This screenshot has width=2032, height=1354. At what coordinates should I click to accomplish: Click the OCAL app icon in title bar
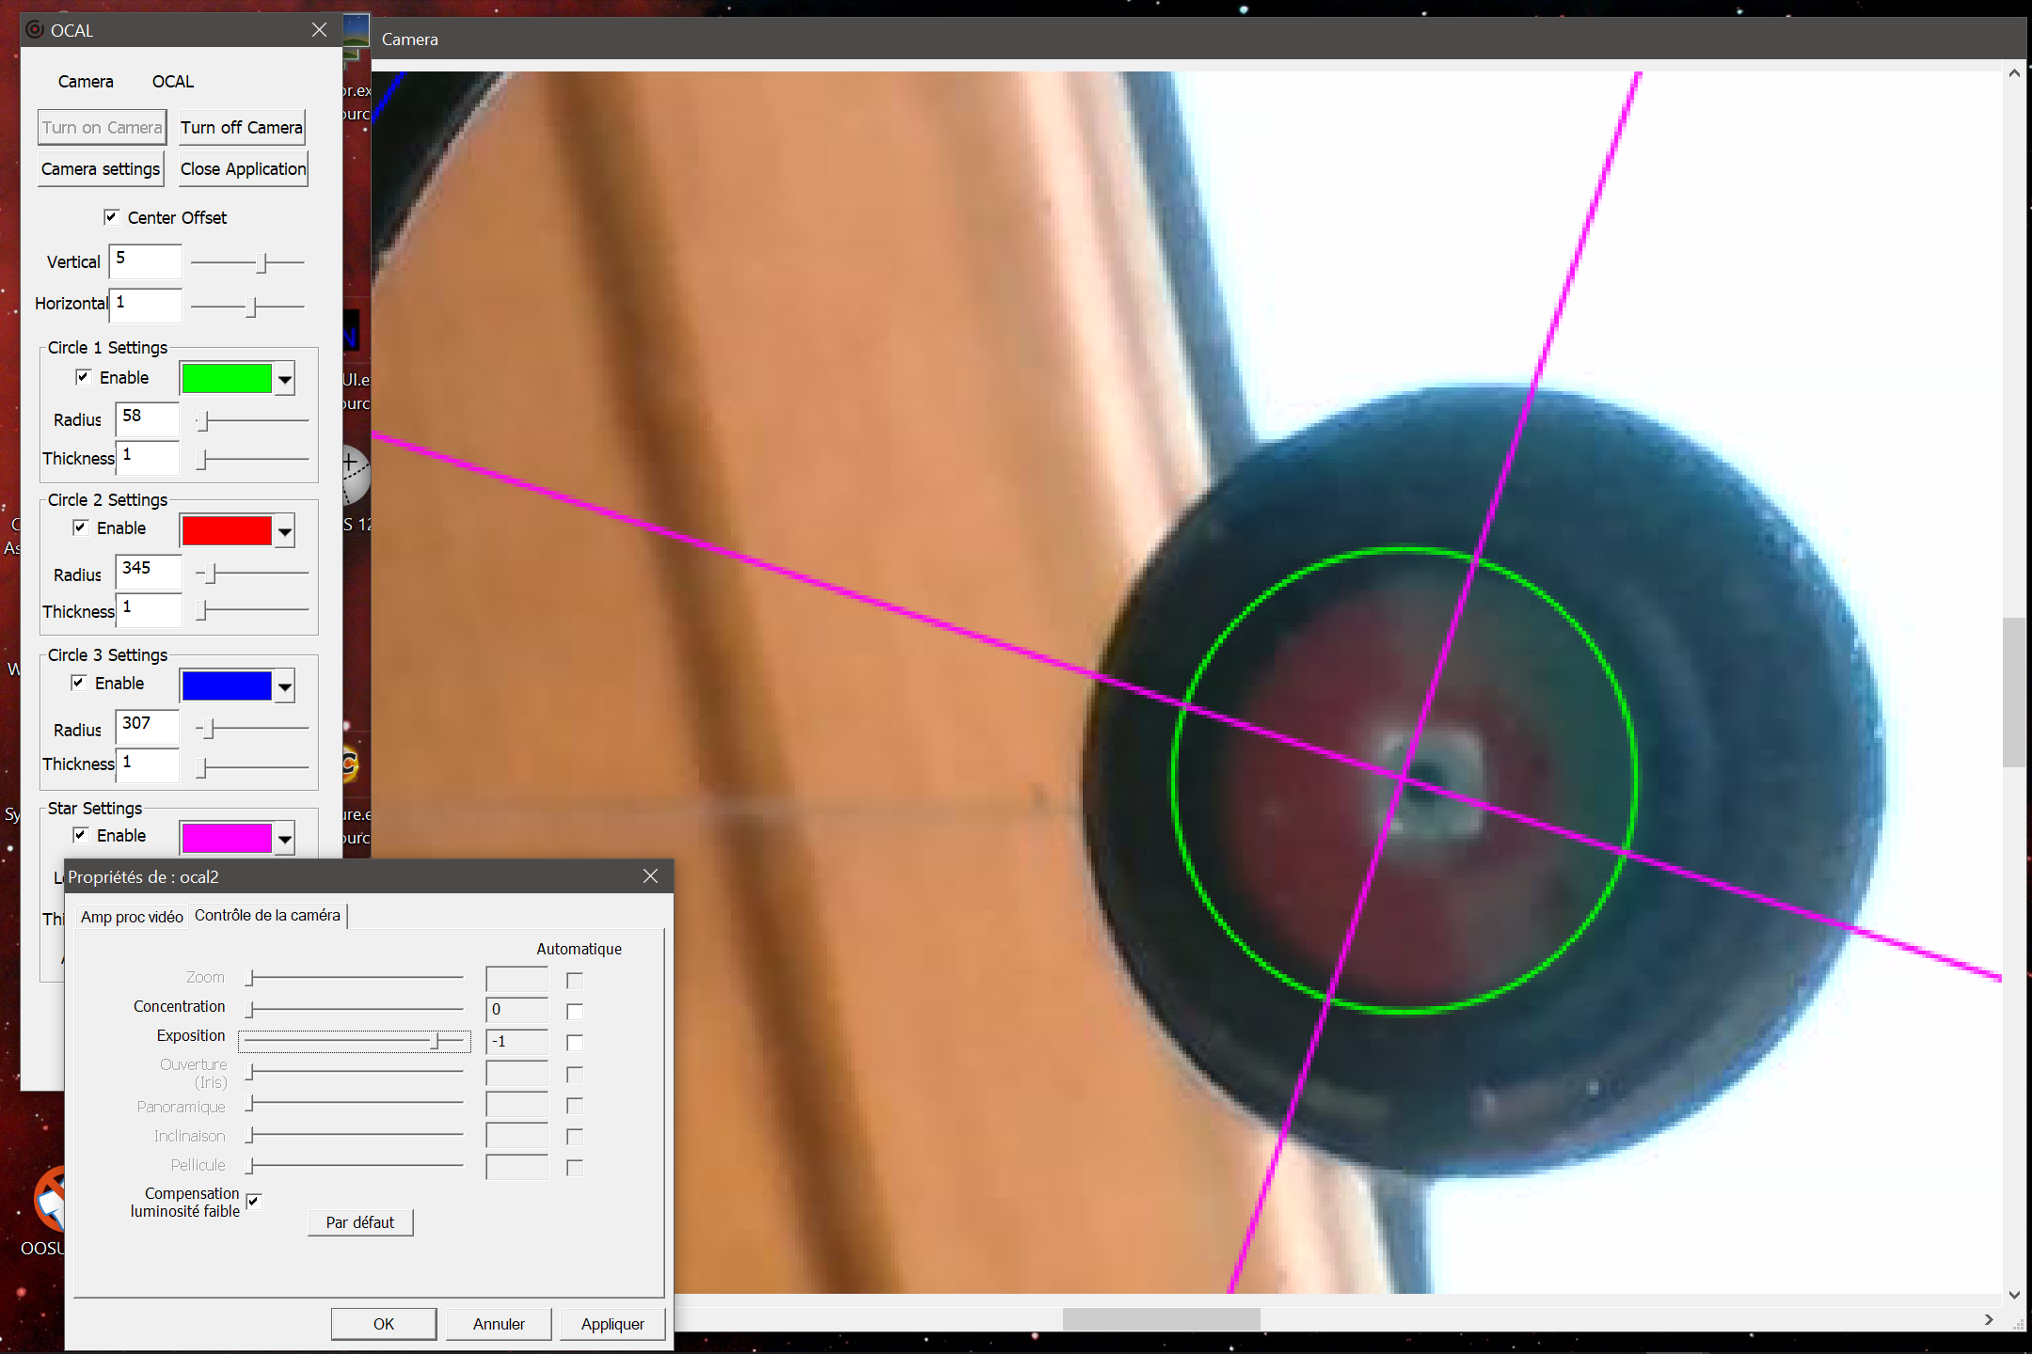point(35,30)
